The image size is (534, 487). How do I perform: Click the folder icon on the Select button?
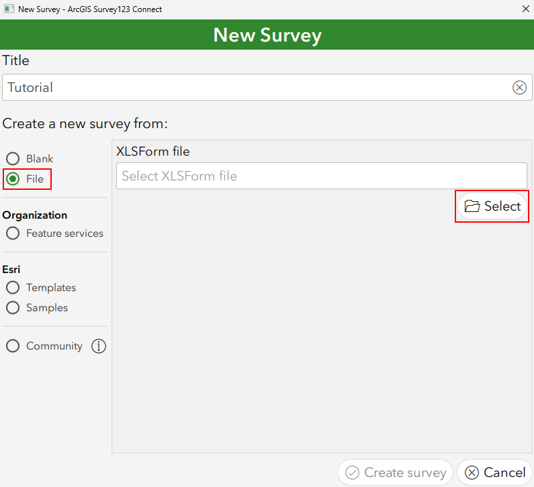point(472,207)
